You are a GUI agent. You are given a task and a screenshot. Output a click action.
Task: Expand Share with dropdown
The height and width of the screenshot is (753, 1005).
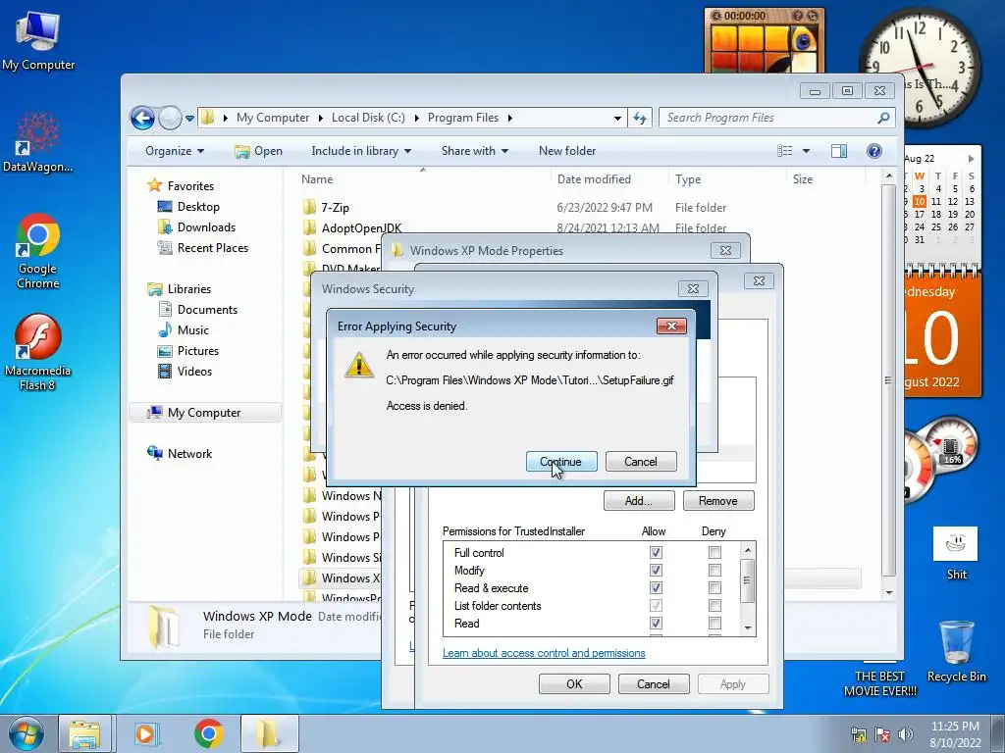[x=474, y=151]
